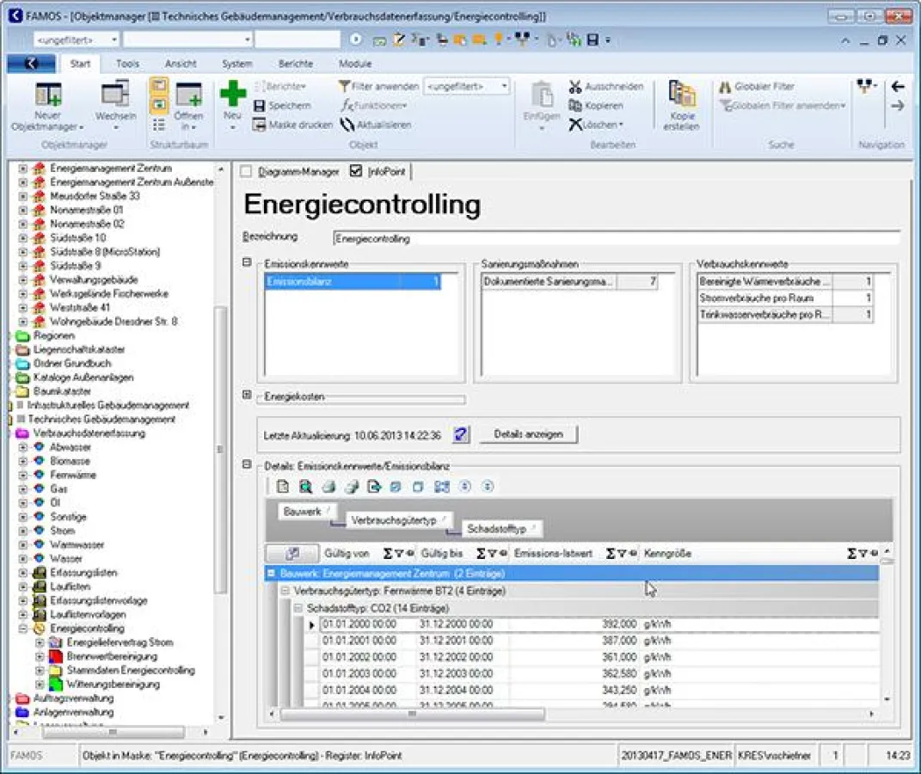
Task: Collapse the Emissionskennwerte section
Action: pos(248,263)
